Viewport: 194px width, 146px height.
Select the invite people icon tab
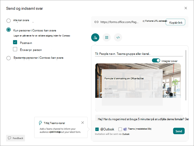pyautogui.click(x=95, y=37)
